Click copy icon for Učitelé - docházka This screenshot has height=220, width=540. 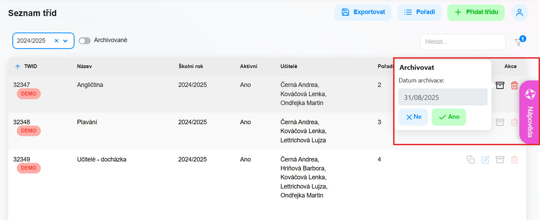click(x=471, y=159)
